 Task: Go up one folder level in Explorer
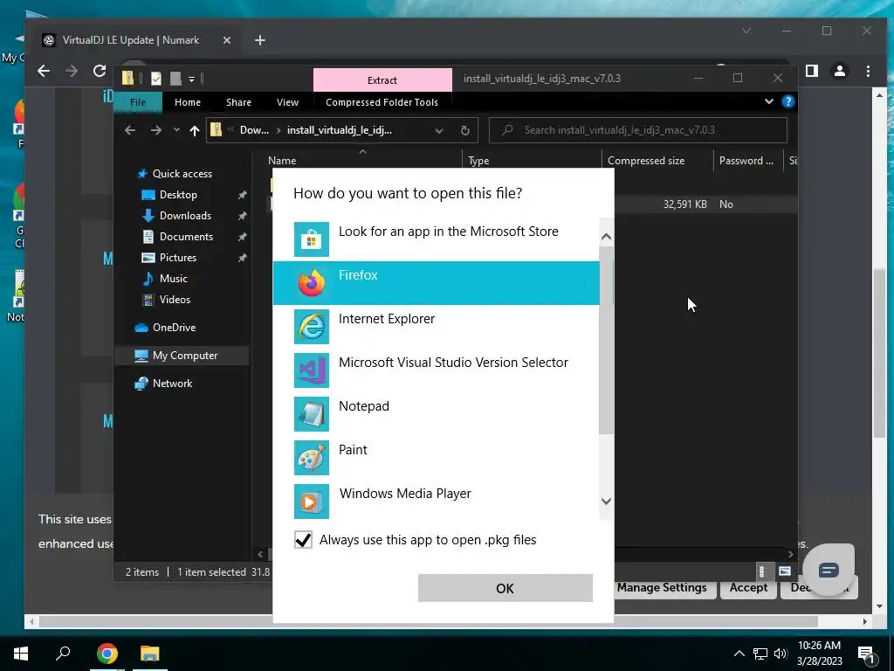(195, 131)
